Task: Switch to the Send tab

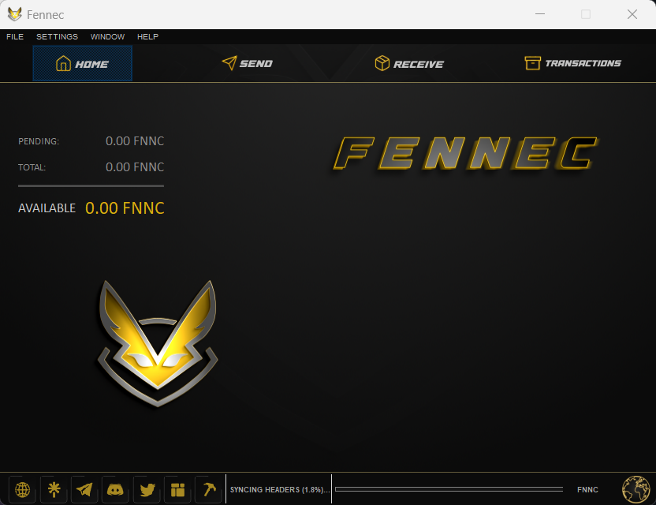Action: pos(247,64)
